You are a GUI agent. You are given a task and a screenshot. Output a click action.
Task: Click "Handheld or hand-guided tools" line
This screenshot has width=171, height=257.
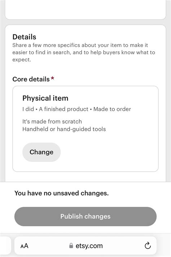(x=64, y=129)
